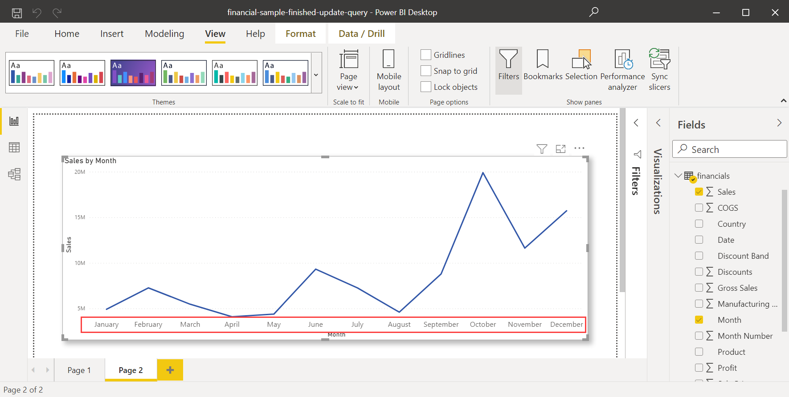The image size is (789, 397).
Task: Apply the first default theme
Action: pyautogui.click(x=32, y=72)
